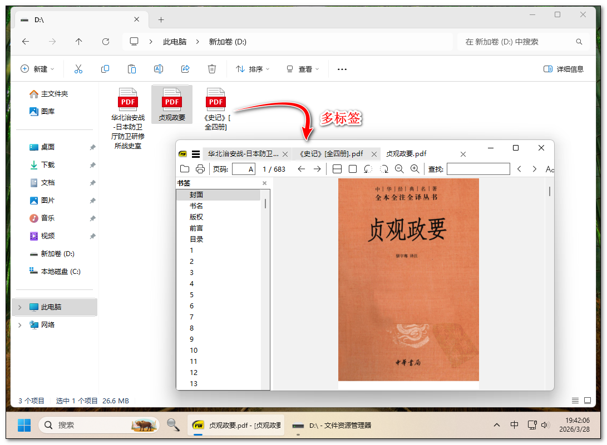Open the 排序 sort dropdown

pos(253,69)
